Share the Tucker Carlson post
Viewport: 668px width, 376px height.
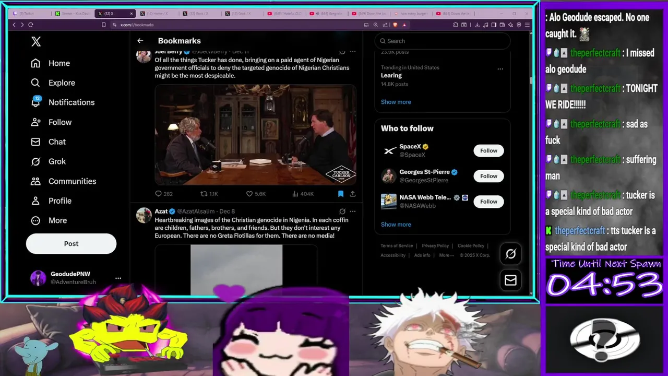click(353, 194)
